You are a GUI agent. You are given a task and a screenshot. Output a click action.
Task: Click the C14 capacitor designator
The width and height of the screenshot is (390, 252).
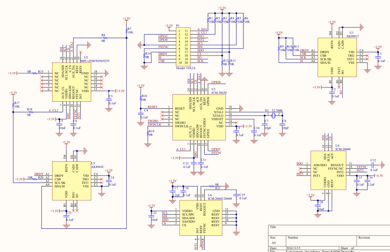pyautogui.click(x=112, y=177)
